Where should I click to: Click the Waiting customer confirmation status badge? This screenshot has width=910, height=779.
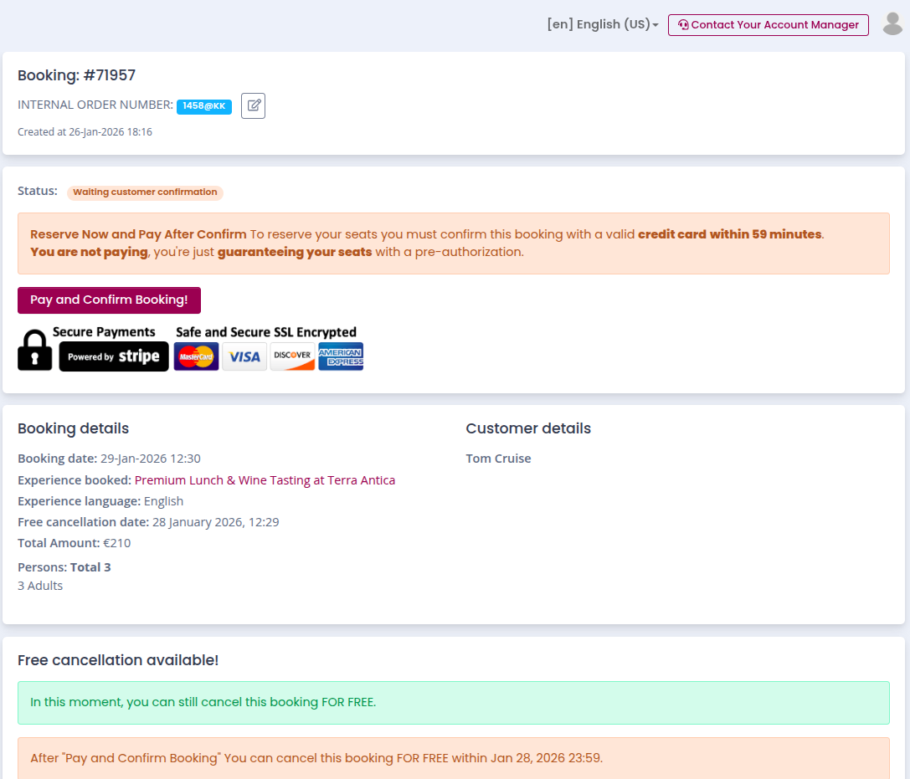tap(145, 192)
